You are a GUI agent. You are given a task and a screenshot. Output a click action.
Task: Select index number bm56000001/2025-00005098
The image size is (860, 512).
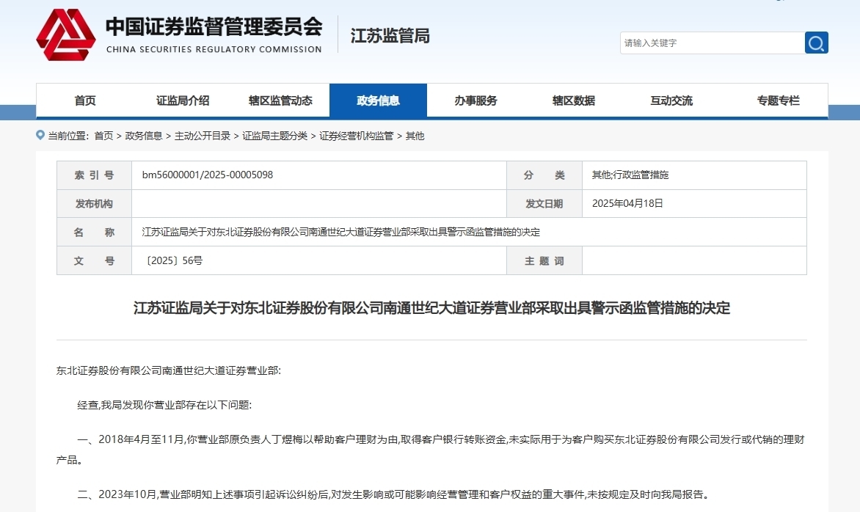coord(208,175)
